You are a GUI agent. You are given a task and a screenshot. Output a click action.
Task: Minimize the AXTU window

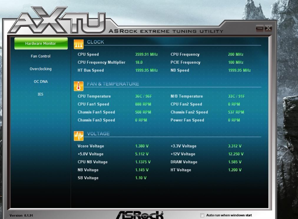260,28
